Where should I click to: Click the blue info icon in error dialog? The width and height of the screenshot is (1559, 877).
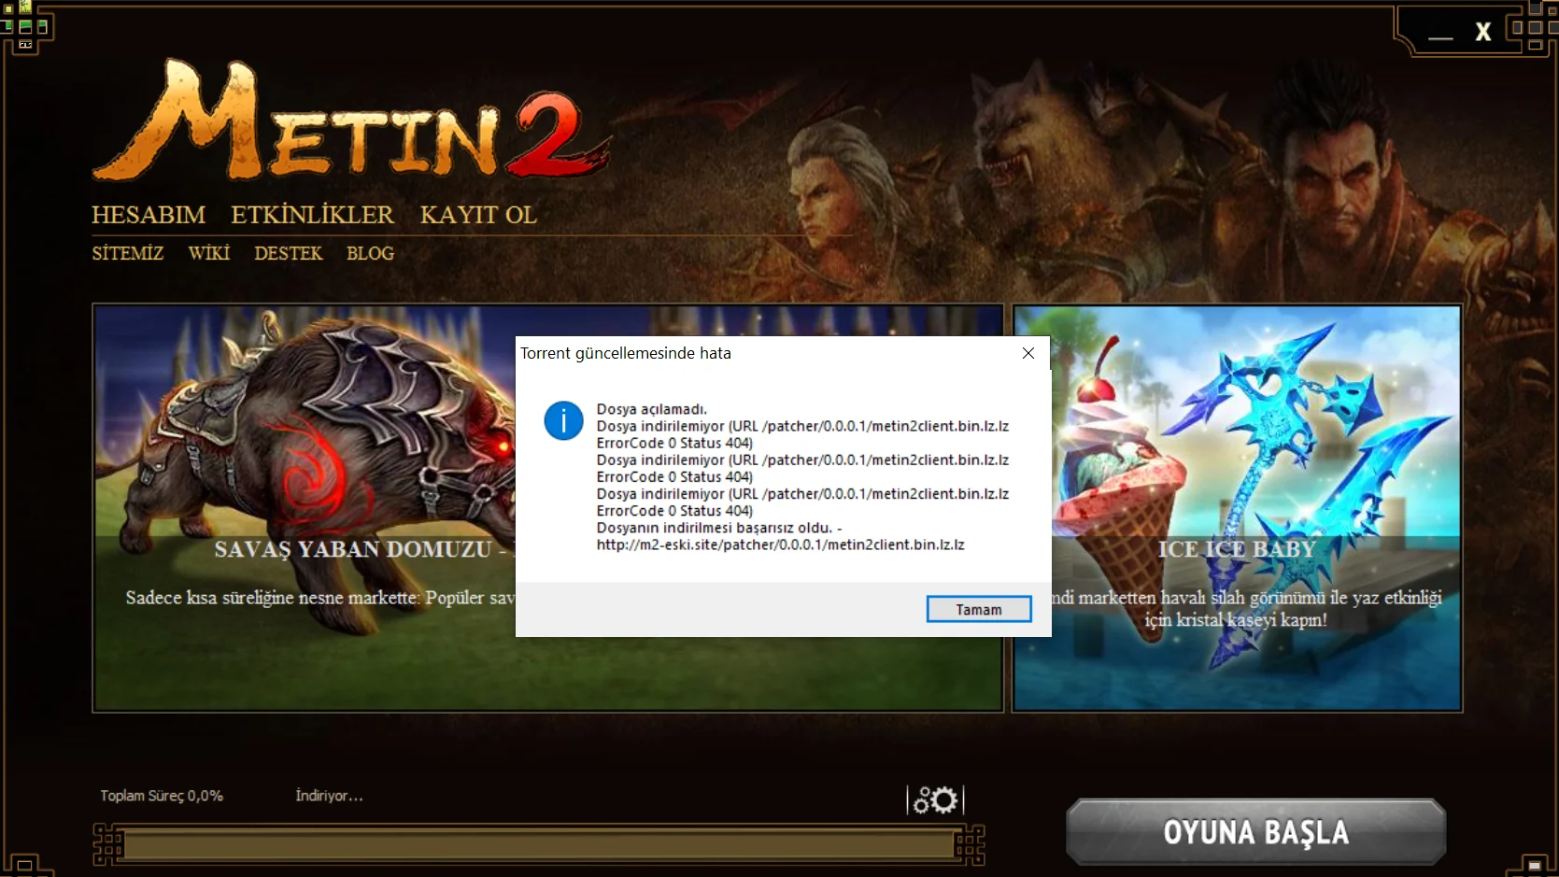point(563,421)
